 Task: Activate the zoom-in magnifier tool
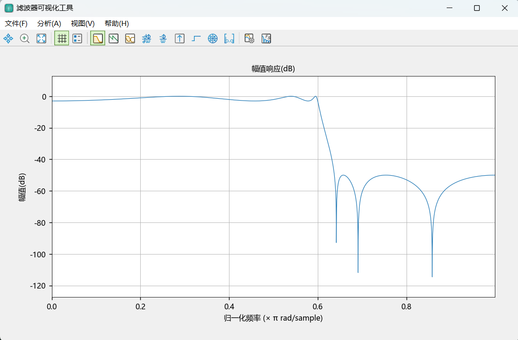pos(25,39)
